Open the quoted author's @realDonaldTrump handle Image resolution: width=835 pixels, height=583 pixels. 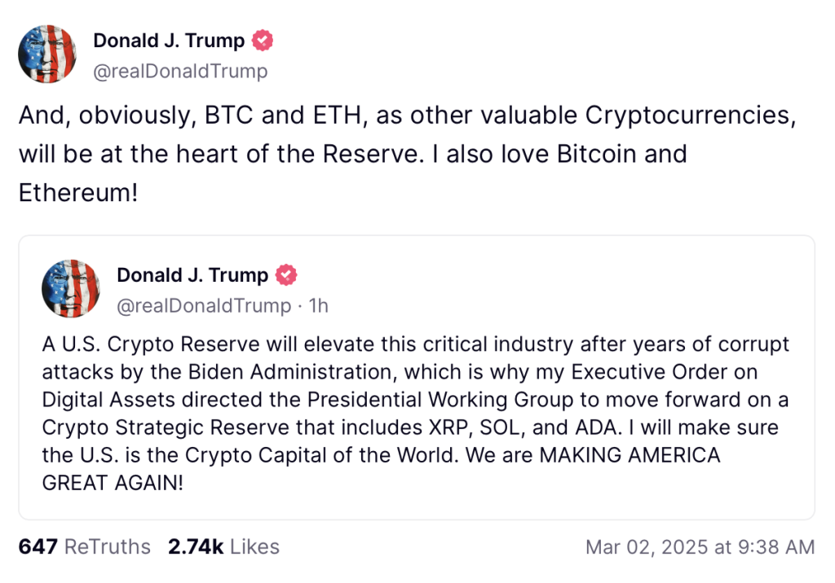tap(203, 306)
